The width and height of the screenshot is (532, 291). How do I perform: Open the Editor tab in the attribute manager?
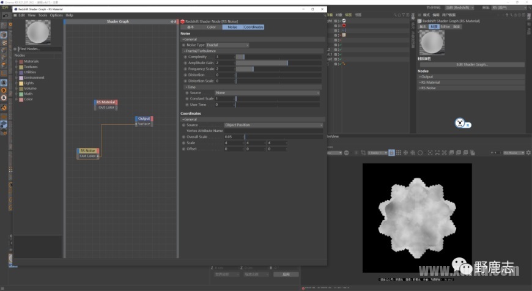click(x=445, y=26)
